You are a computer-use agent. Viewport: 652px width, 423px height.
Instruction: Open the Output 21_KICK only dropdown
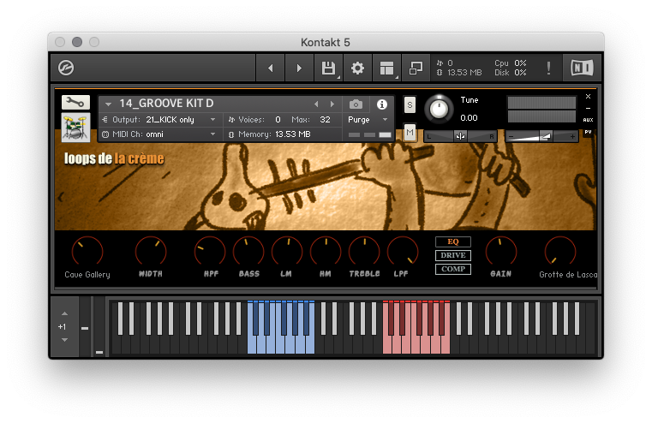pos(161,120)
